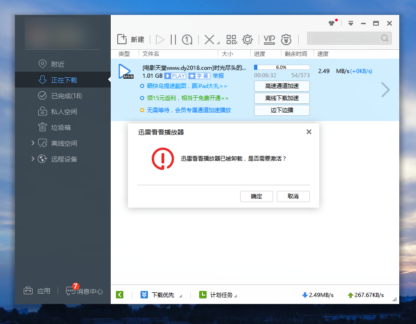
Task: Open the main menu dropdown in title bar
Action: click(351, 23)
